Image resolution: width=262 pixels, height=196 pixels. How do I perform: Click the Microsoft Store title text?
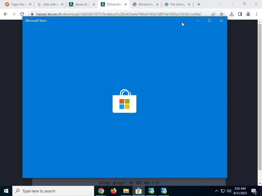click(36, 21)
